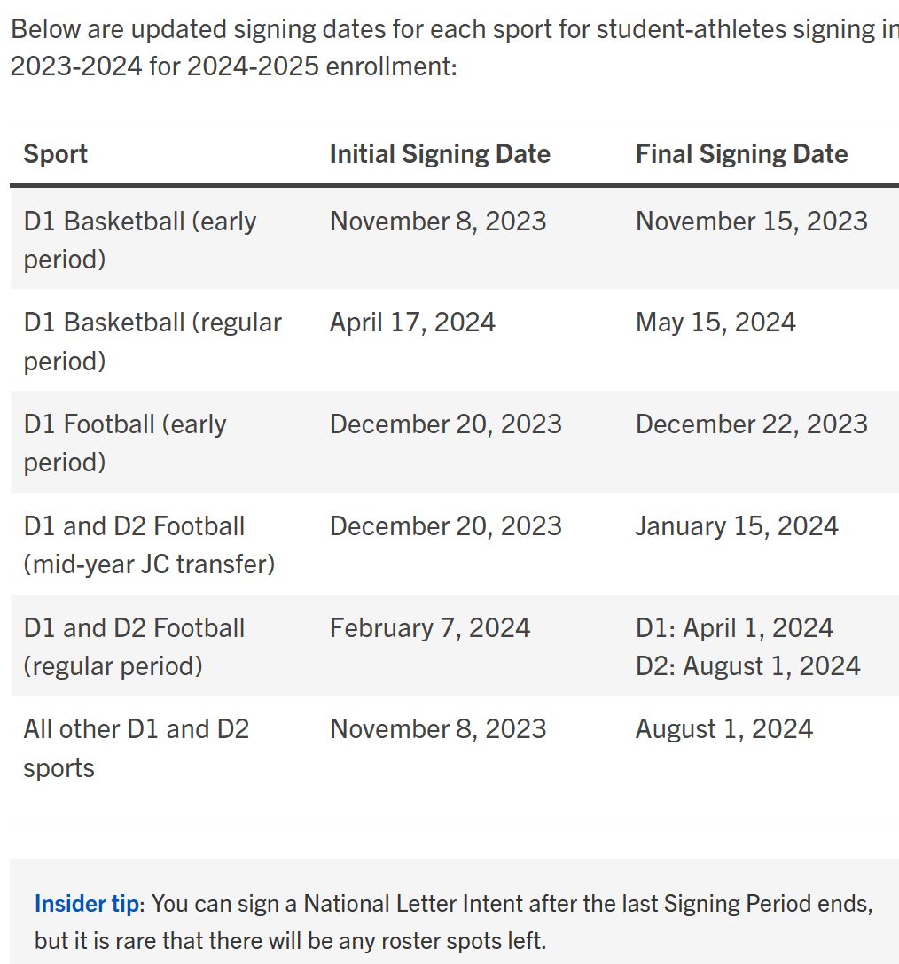Click the February 7, 2024 date
The height and width of the screenshot is (964, 899).
429,627
